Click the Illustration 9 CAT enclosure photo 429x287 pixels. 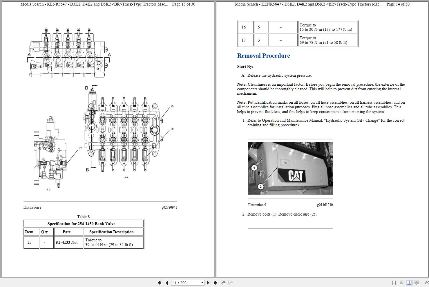point(290,168)
